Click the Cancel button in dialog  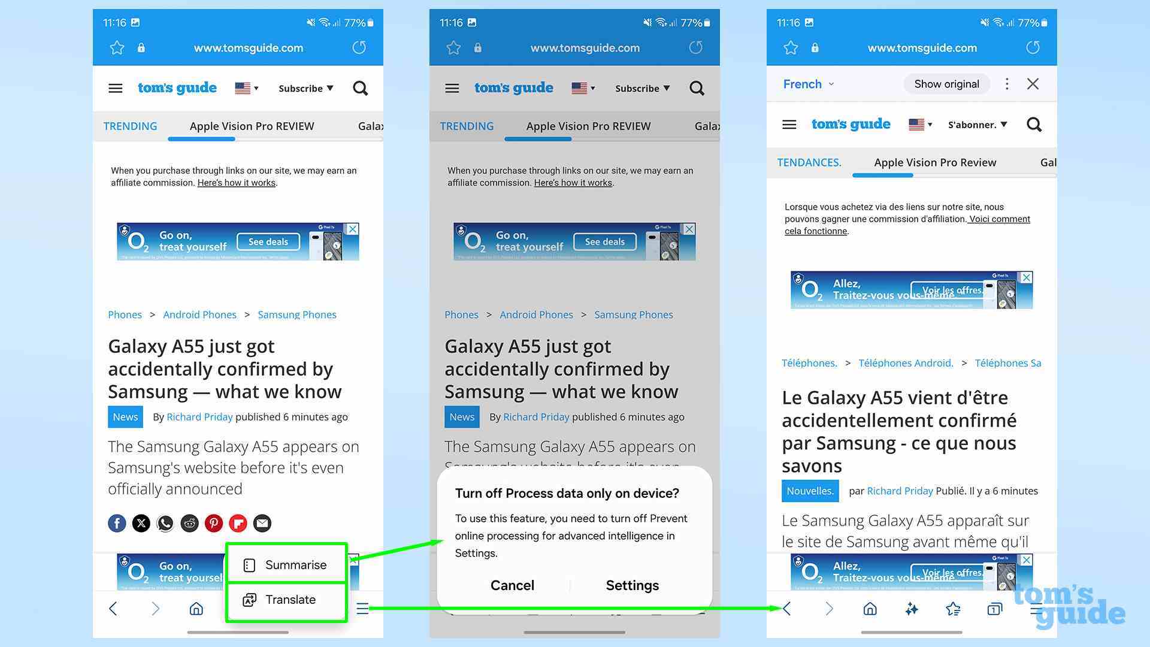tap(512, 585)
